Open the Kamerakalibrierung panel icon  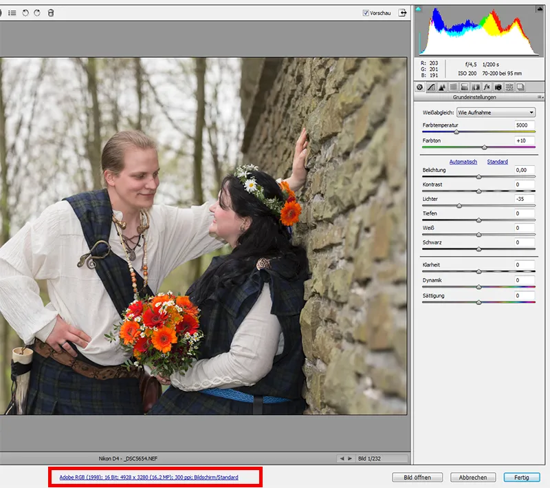pos(498,87)
